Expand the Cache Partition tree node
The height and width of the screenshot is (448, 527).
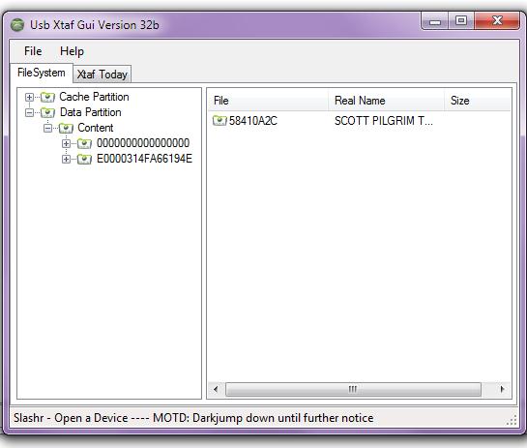click(30, 97)
